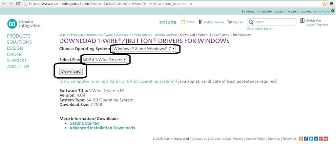Screen dimensions: 336x144
Task: Click the Software Resources breadcrumb link
Action: pyautogui.click(x=114, y=35)
